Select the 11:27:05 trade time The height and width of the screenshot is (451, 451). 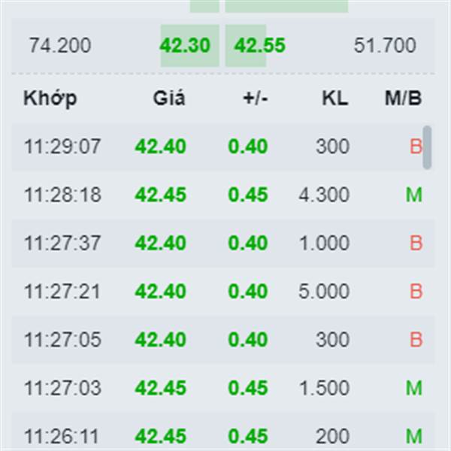tap(62, 340)
